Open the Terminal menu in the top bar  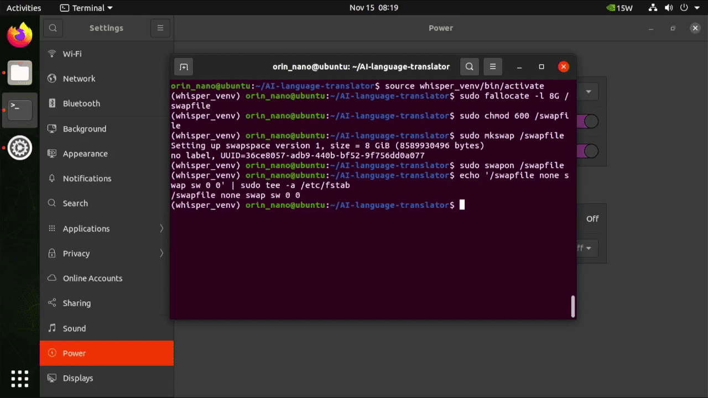86,7
